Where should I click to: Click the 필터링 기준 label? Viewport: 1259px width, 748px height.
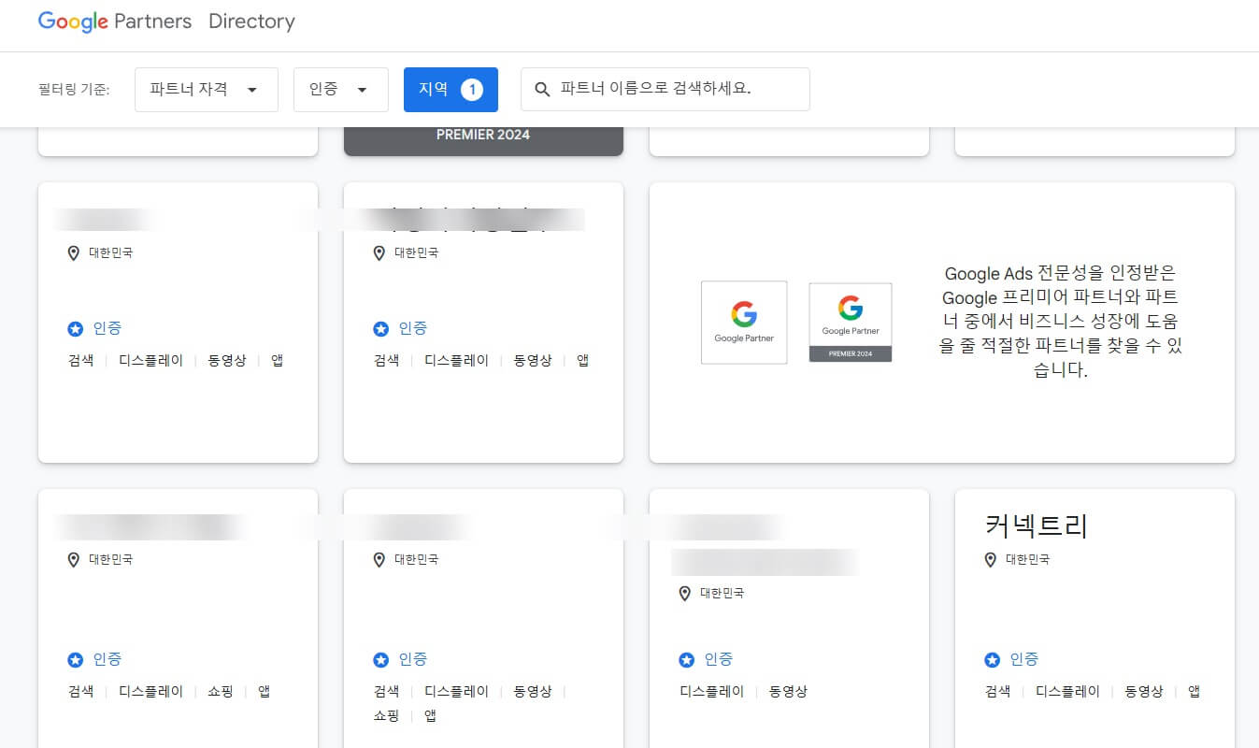coord(75,91)
